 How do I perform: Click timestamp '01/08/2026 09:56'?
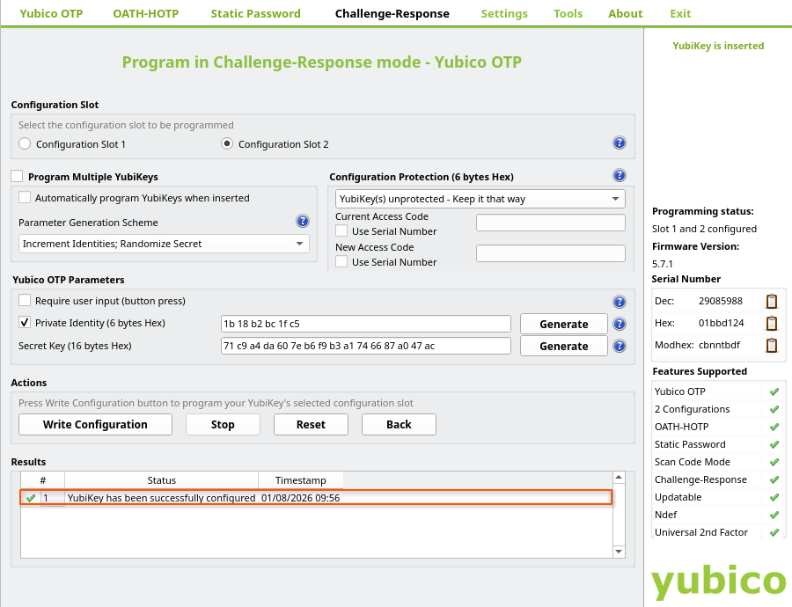tap(301, 498)
